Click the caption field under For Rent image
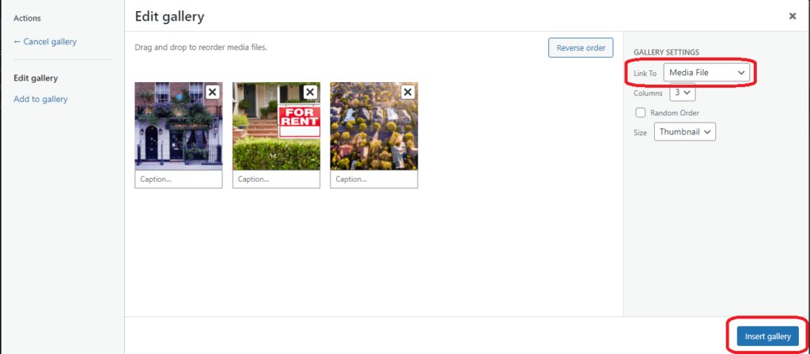 276,179
